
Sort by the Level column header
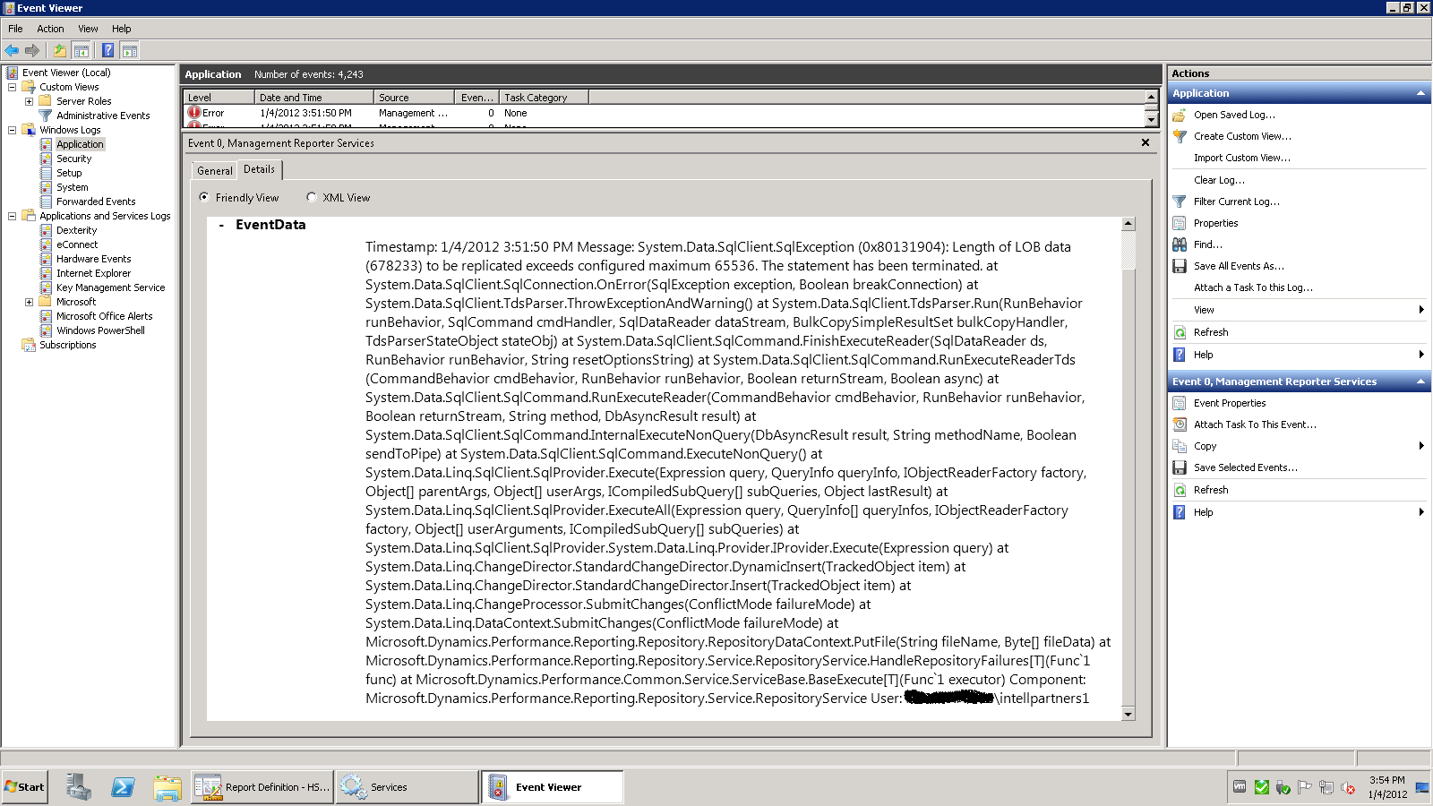(219, 97)
